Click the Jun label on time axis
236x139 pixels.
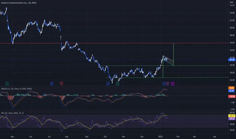31,136
